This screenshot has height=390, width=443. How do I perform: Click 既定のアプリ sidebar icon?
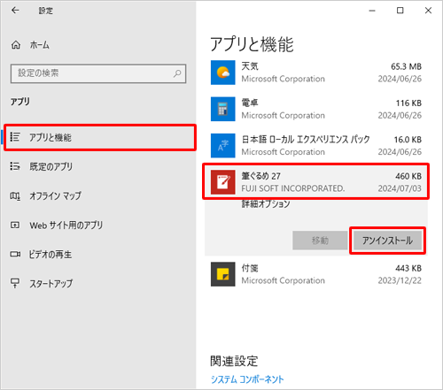(15, 166)
